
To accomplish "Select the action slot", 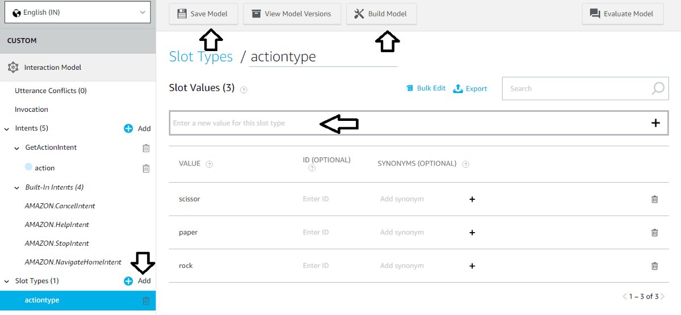I will pos(45,168).
